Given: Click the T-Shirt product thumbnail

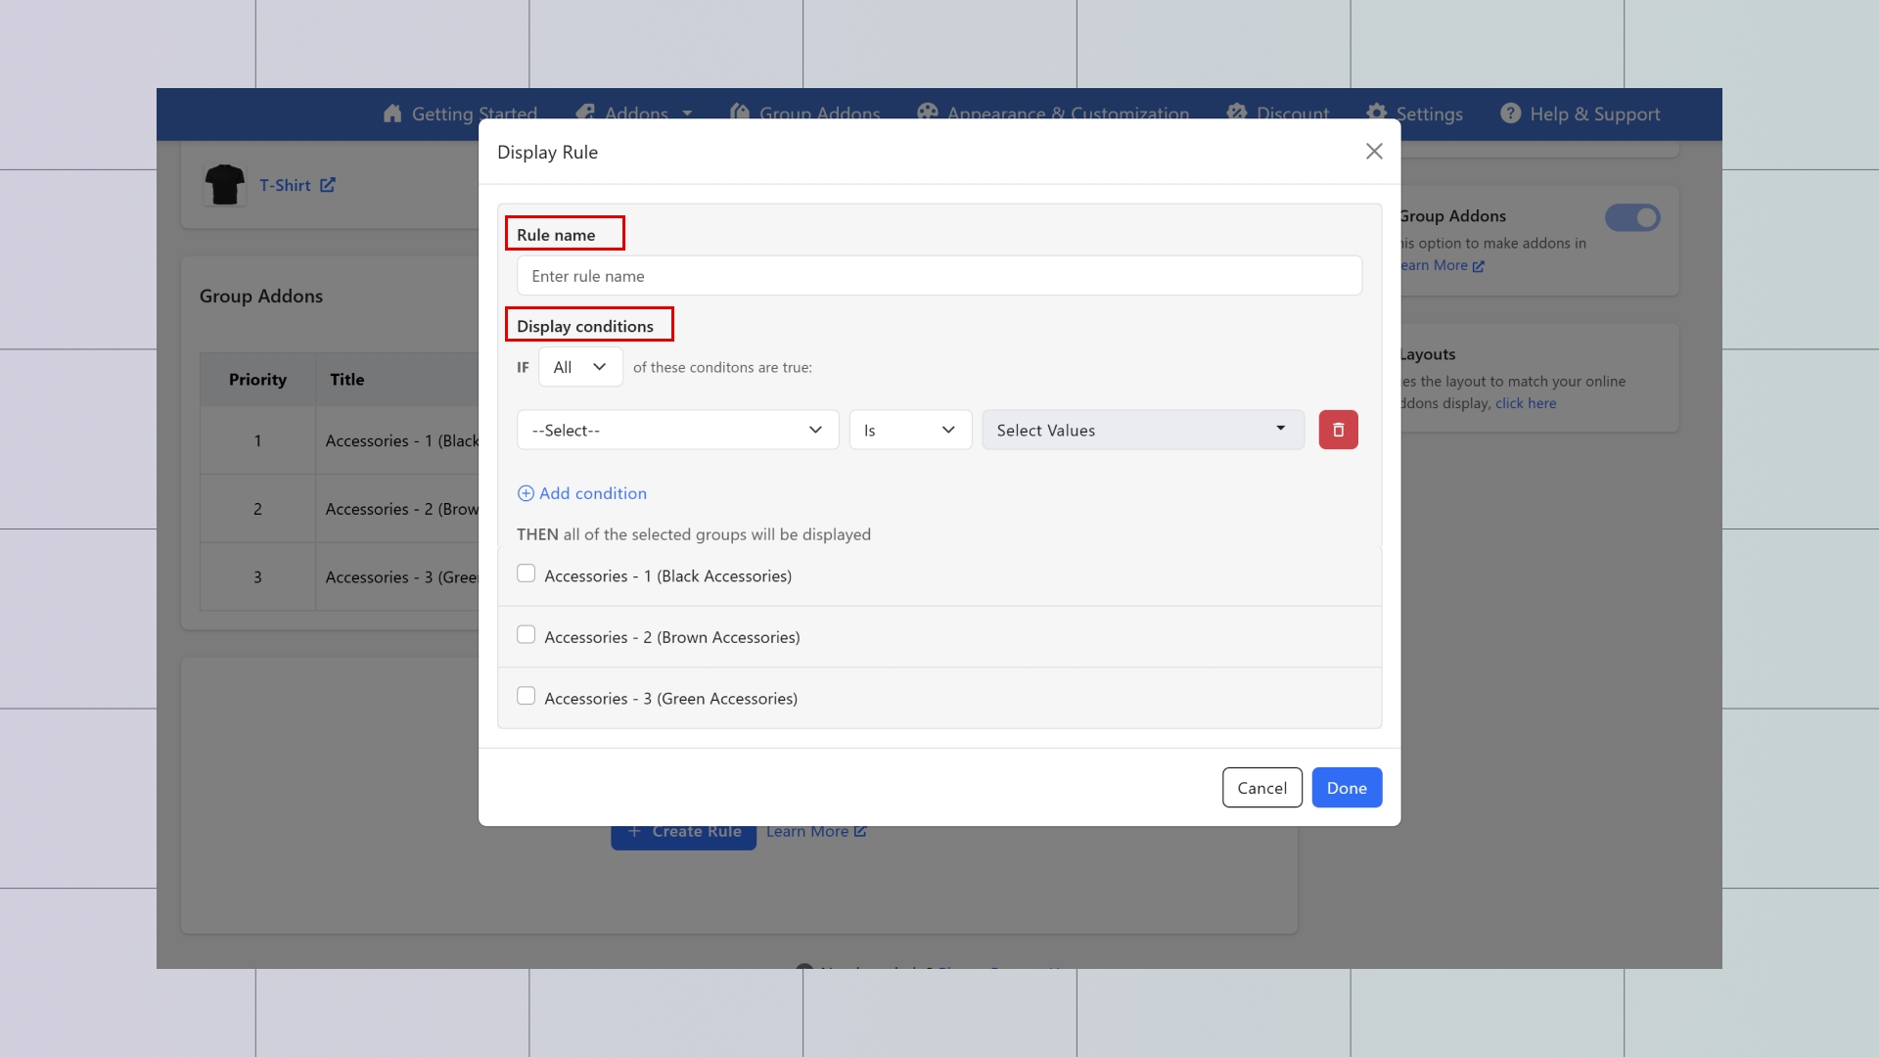Looking at the screenshot, I should pos(224,185).
